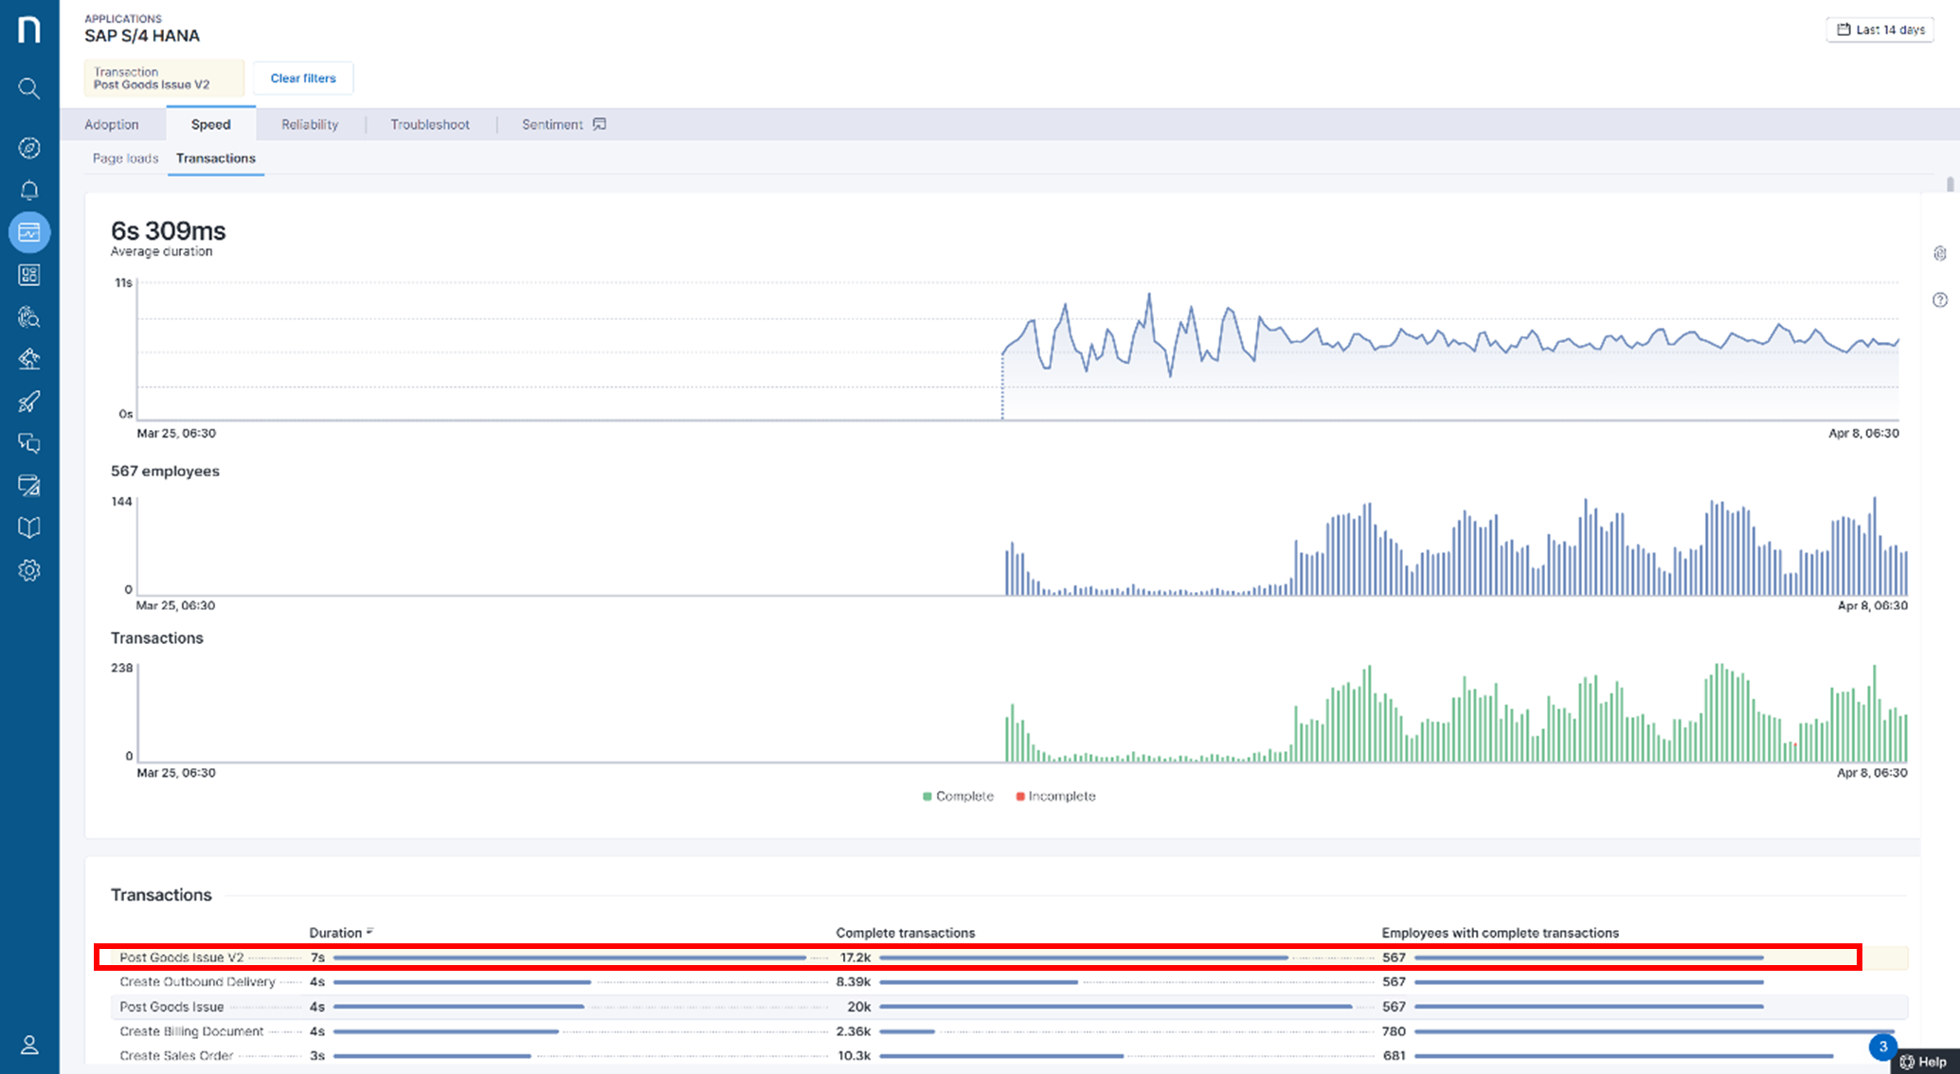Select the Create Outbound Delivery row
The height and width of the screenshot is (1074, 1960).
click(197, 982)
